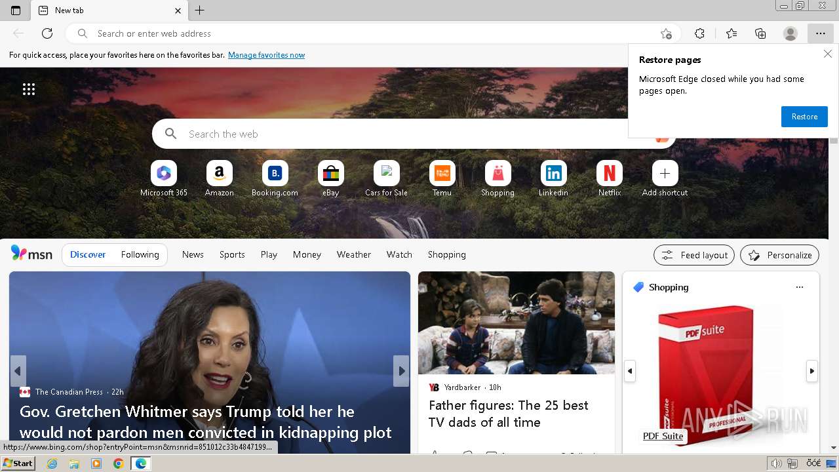Open the Sports section

(x=232, y=254)
